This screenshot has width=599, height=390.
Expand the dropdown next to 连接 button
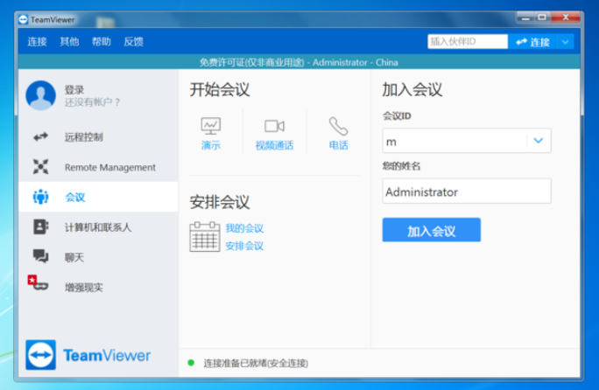click(x=566, y=42)
